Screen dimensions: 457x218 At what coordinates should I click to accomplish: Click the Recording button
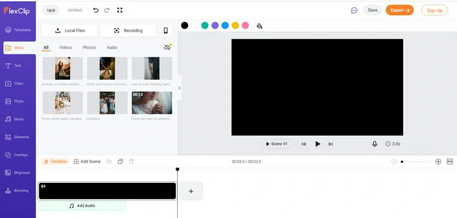coord(128,30)
